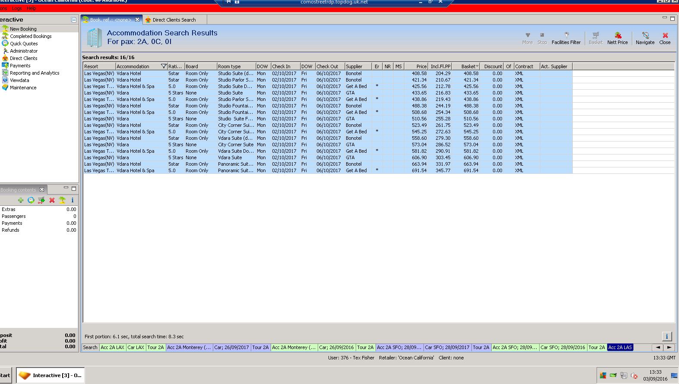Select the row priced 408.58
The height and width of the screenshot is (384, 679).
pyautogui.click(x=328, y=73)
